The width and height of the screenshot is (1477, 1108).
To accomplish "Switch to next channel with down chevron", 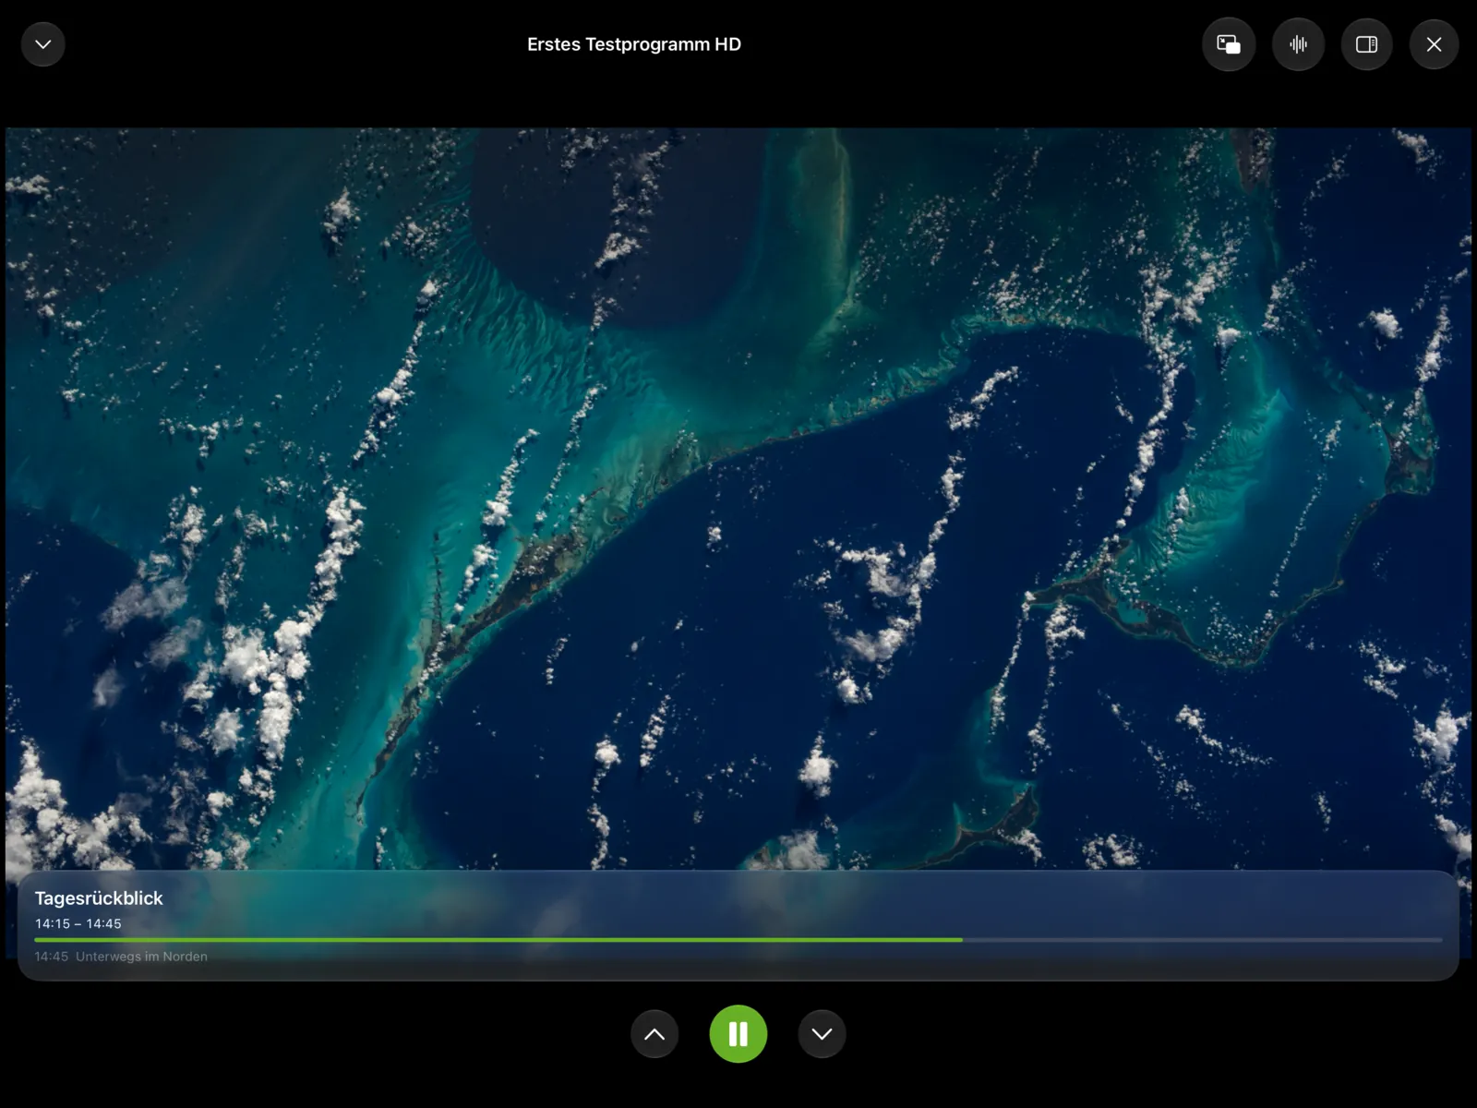I will (822, 1034).
